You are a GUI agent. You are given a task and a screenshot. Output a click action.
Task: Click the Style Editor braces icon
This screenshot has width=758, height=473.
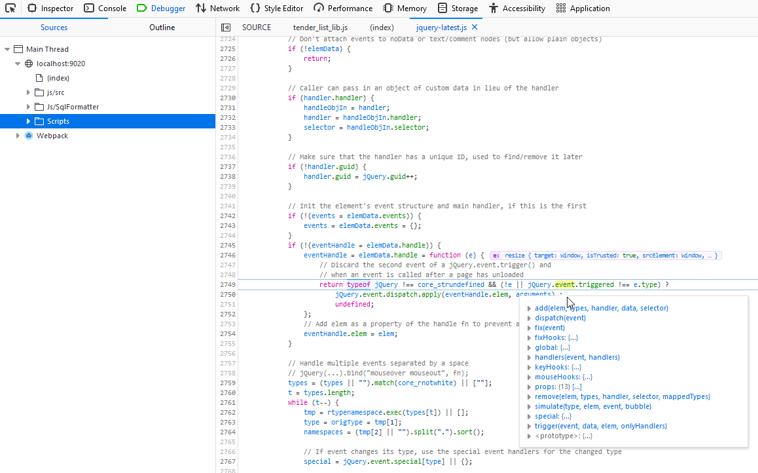tap(255, 9)
